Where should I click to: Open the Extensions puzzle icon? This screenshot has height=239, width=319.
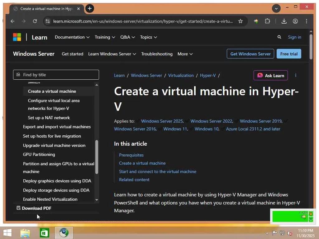click(x=267, y=21)
